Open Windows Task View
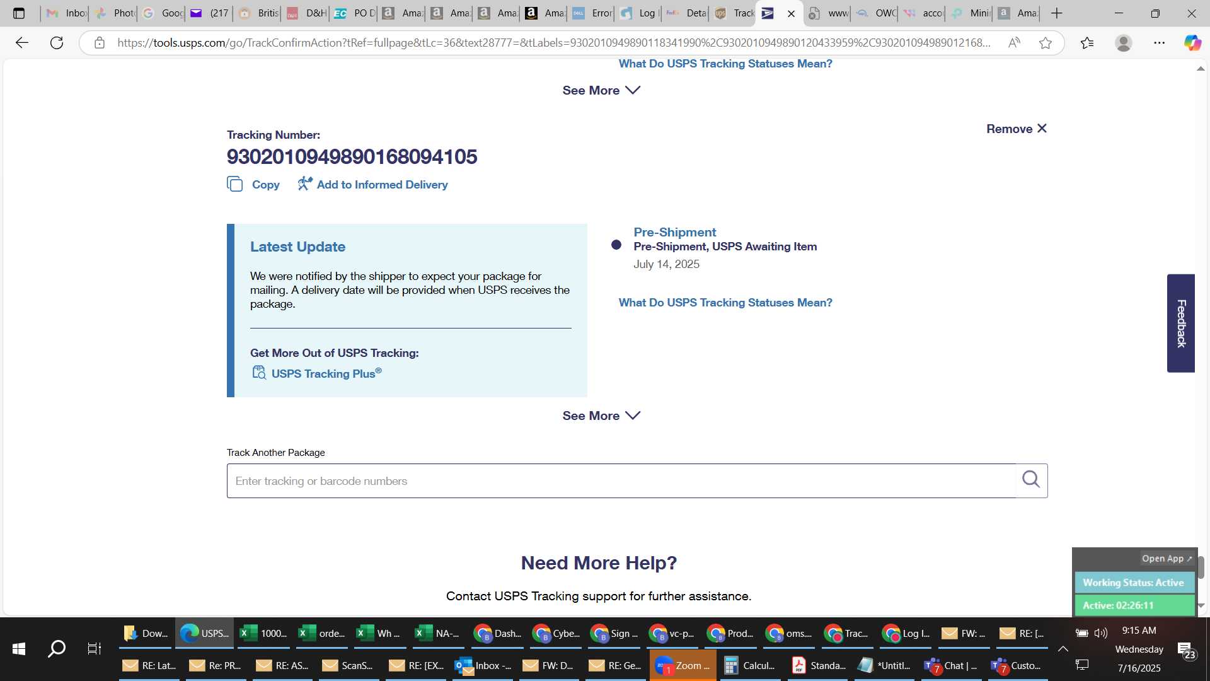This screenshot has height=681, width=1210. (94, 649)
